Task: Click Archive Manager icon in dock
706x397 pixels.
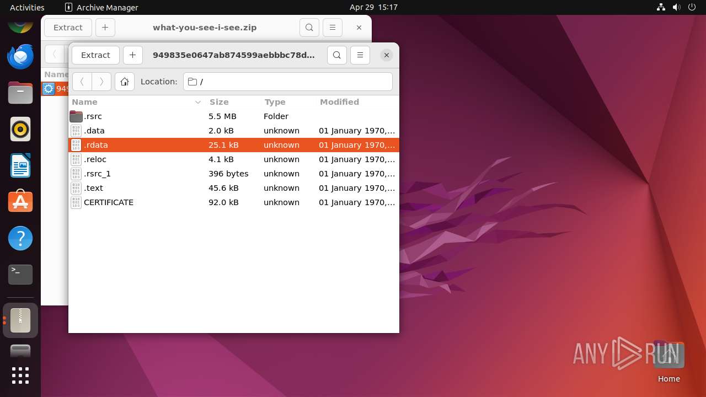Action: point(20,320)
